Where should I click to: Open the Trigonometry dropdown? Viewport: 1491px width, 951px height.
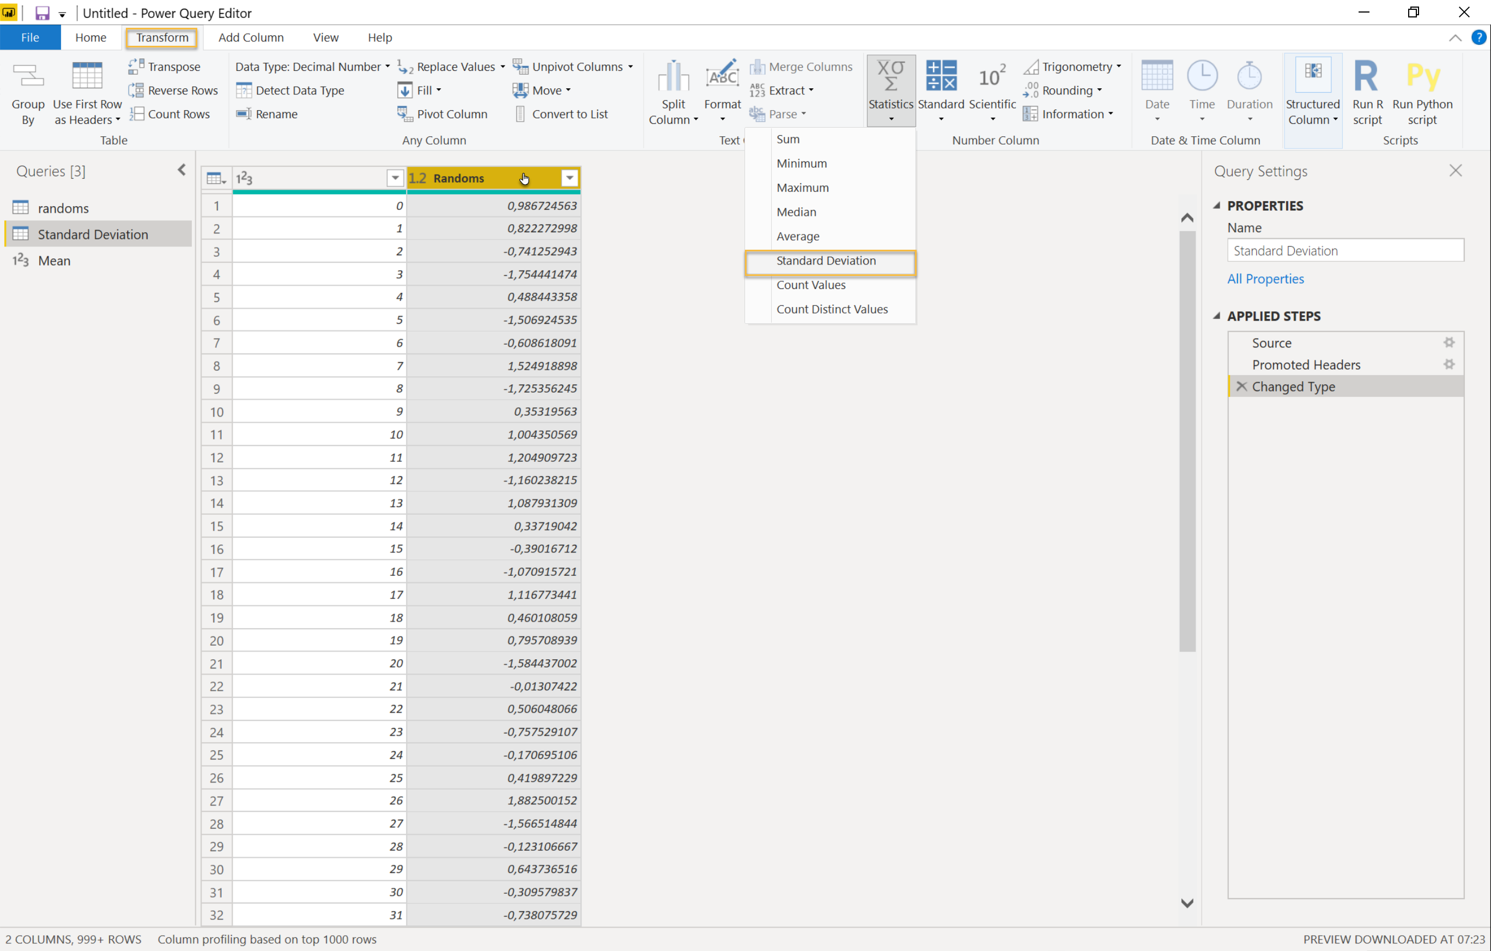[x=1072, y=67]
